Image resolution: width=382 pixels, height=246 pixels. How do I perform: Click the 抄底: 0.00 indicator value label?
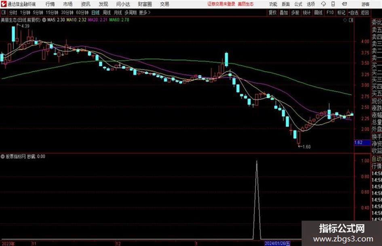coord(36,156)
